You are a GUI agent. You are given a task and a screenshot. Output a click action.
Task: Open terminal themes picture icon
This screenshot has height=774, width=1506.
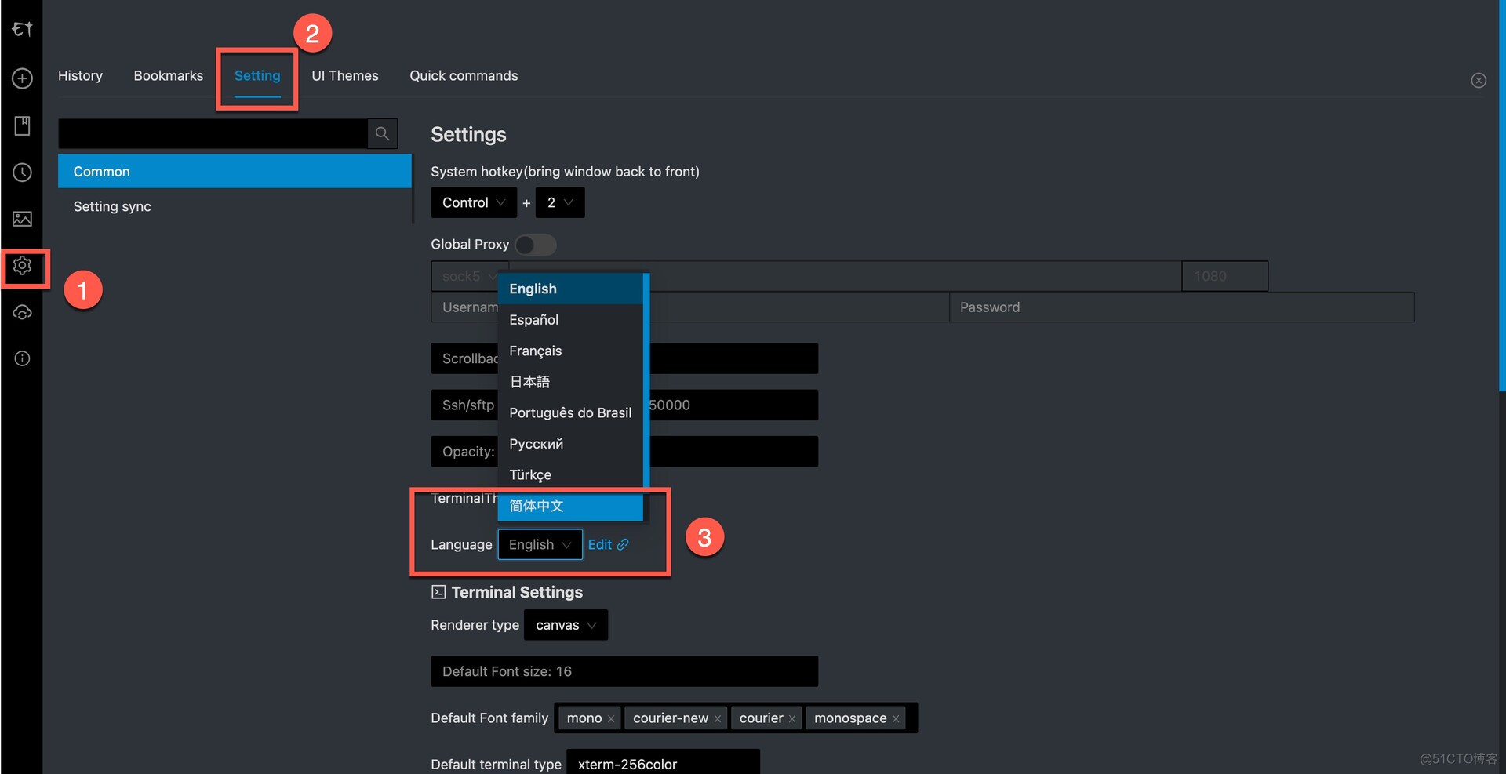(22, 219)
